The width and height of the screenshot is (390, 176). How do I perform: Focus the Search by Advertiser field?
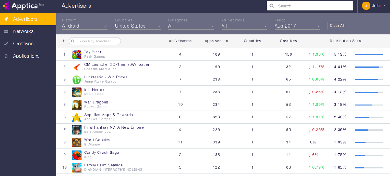click(95, 41)
